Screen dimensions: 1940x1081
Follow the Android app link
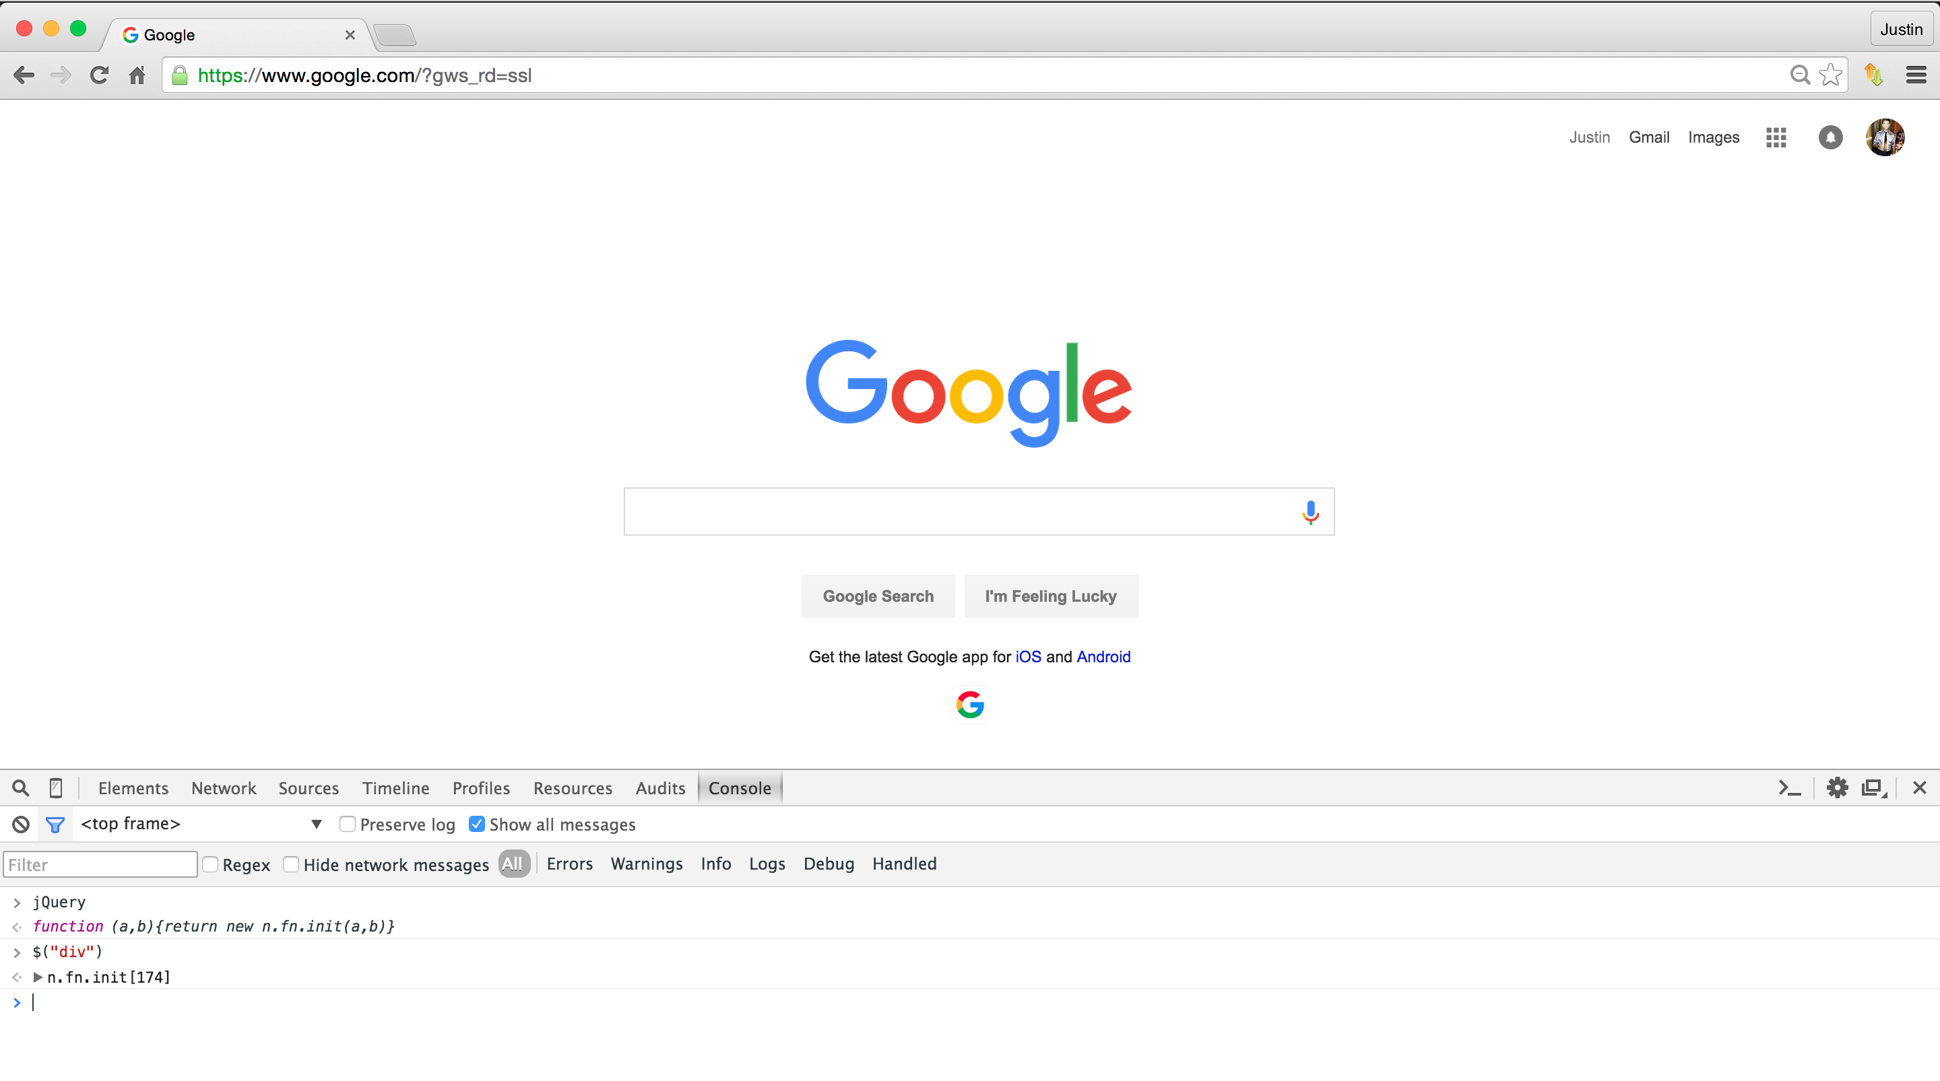tap(1103, 656)
